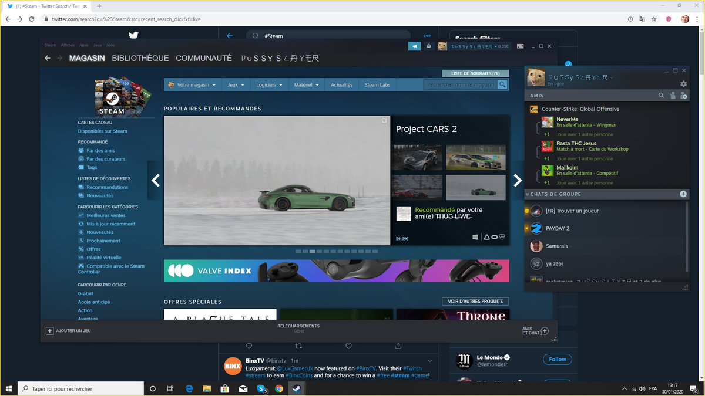The width and height of the screenshot is (705, 396).
Task: Click the store search magnifier button
Action: click(503, 84)
